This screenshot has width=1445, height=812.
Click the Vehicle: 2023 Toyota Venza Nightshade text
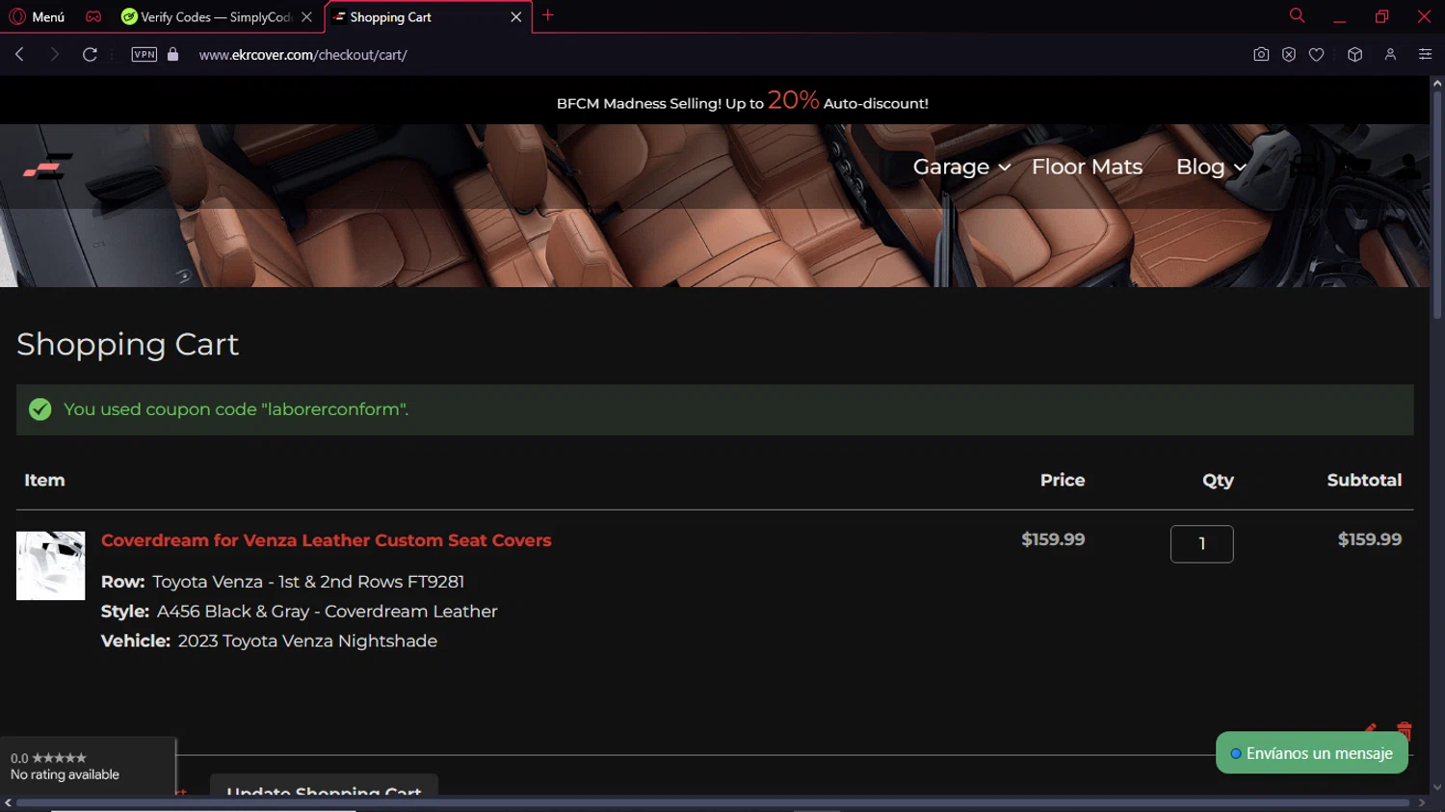coord(269,642)
